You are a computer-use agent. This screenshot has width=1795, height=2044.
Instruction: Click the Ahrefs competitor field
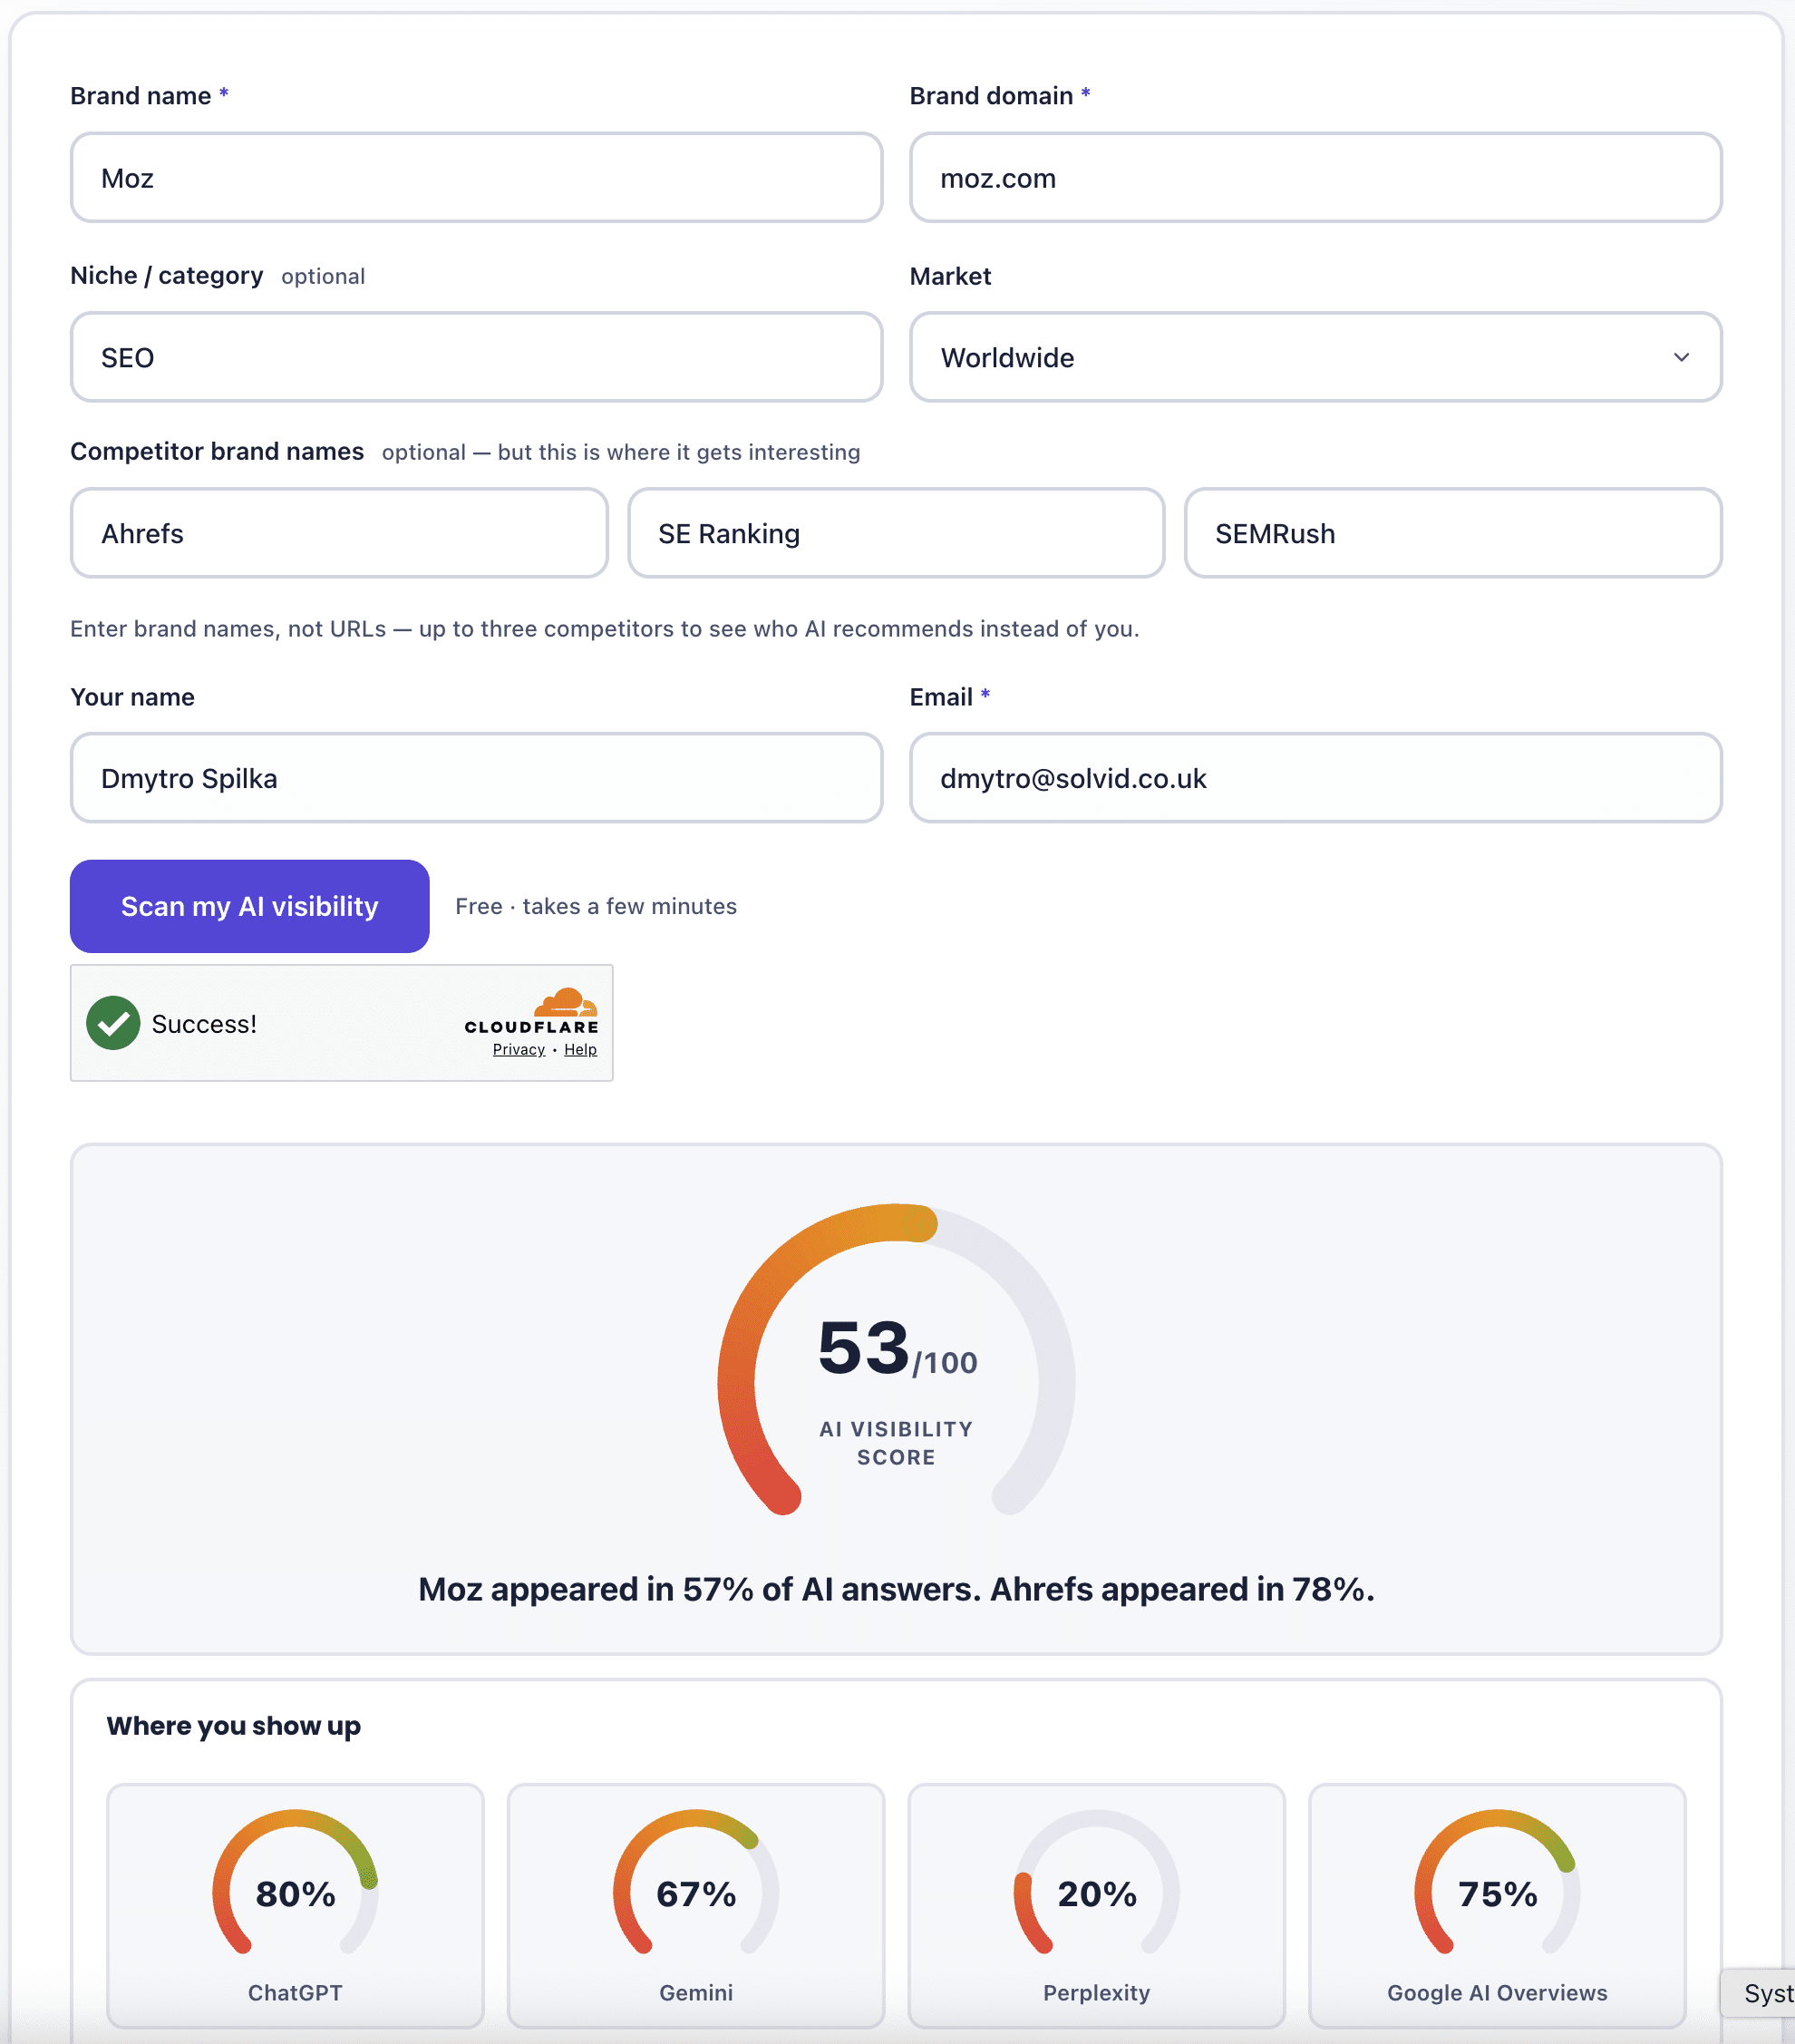click(339, 533)
